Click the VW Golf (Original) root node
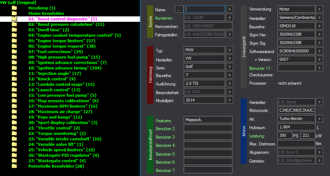The width and height of the screenshot is (330, 176). [18, 3]
